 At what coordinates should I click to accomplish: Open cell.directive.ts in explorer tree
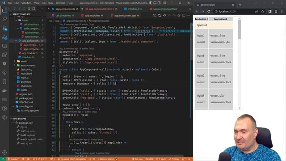[31, 24]
